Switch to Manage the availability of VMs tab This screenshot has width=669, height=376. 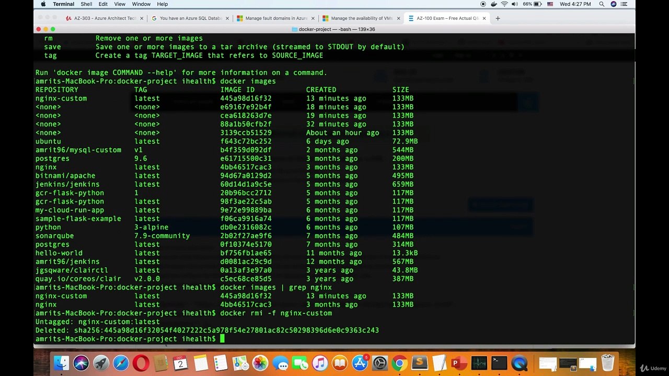tap(360, 18)
